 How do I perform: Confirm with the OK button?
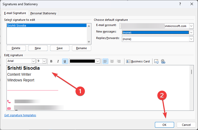(164, 125)
